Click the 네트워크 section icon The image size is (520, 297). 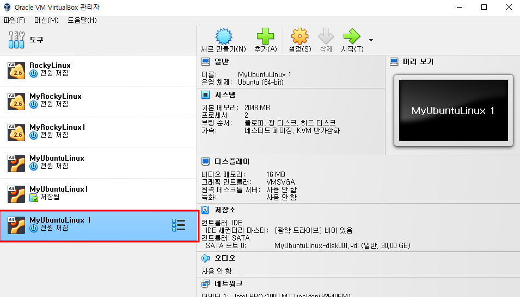coord(206,284)
